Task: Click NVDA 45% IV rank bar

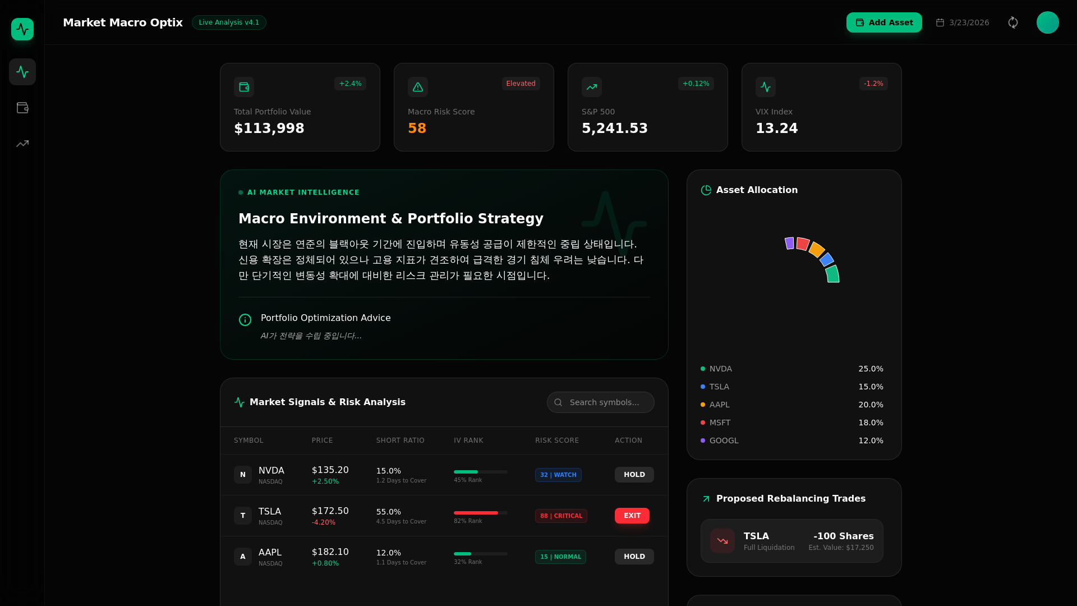Action: coord(481,472)
